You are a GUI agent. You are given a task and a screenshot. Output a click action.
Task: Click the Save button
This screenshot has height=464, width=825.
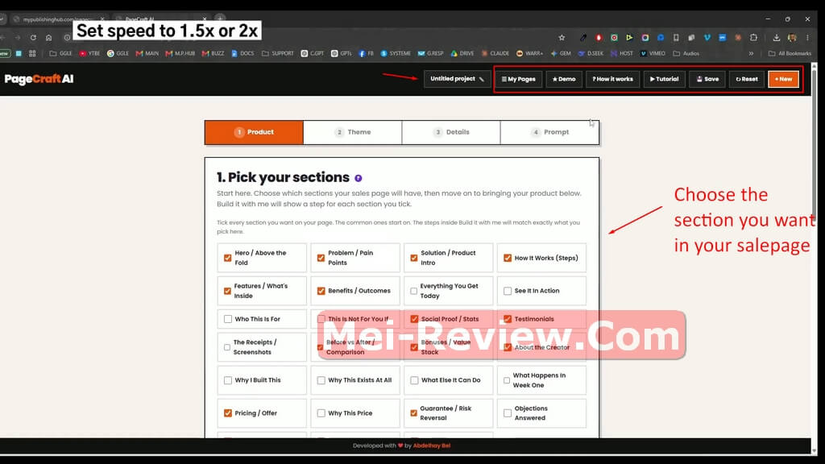tap(707, 79)
